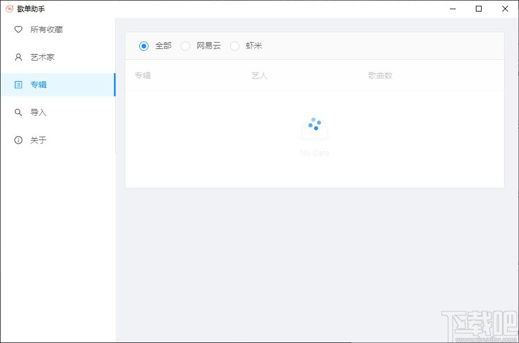
Task: Click the magnifier icon beside 导入
Action: 18,112
